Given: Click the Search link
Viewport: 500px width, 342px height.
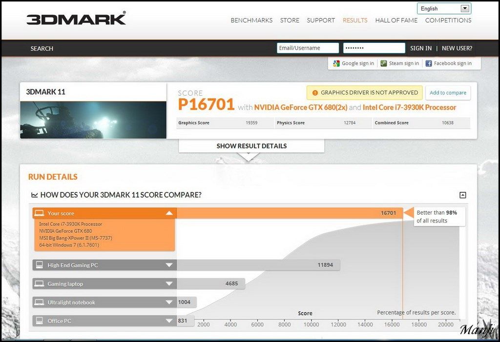Looking at the screenshot, I should (42, 48).
